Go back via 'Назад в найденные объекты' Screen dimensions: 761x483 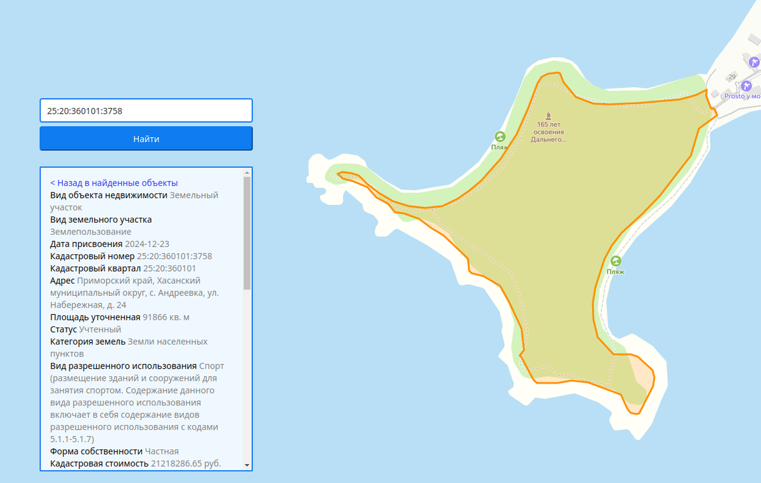[x=114, y=183]
